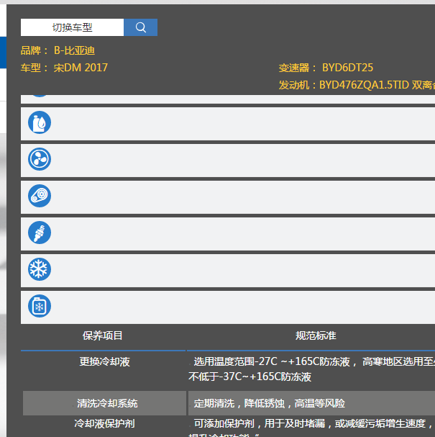Click the 定期清洗，降低锈蚀，高温等风险 text
Screen dimensions: 435x437
pyautogui.click(x=270, y=403)
